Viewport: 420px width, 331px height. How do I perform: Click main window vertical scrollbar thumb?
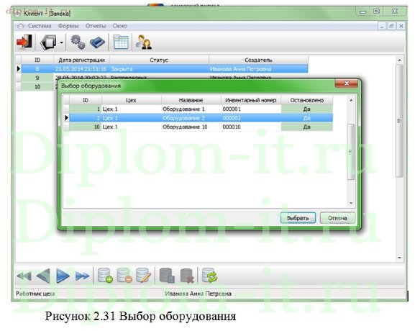[x=399, y=121]
